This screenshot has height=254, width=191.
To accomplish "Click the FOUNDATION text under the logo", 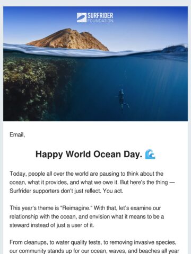I will [x=100, y=21].
